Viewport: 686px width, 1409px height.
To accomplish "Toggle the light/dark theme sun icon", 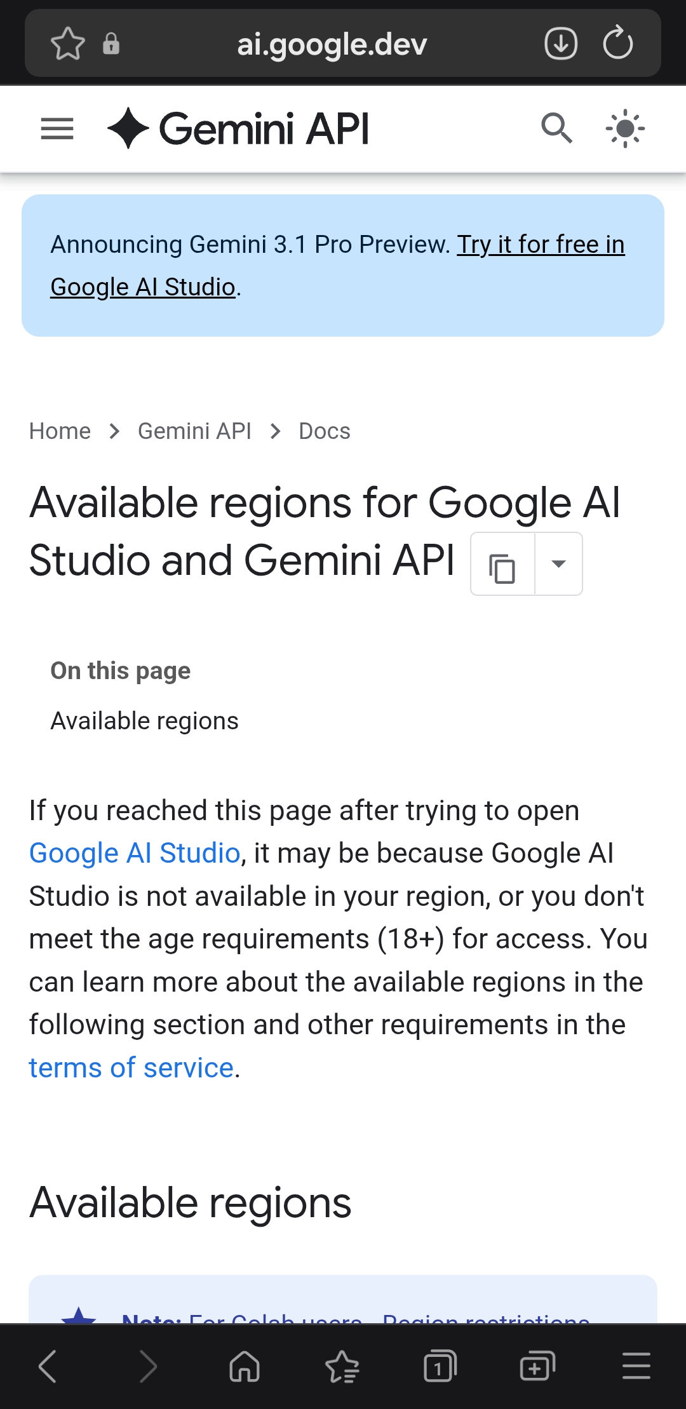I will 625,128.
